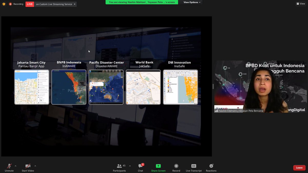Click the Jakarta Smart City map thumbnail

32,87
